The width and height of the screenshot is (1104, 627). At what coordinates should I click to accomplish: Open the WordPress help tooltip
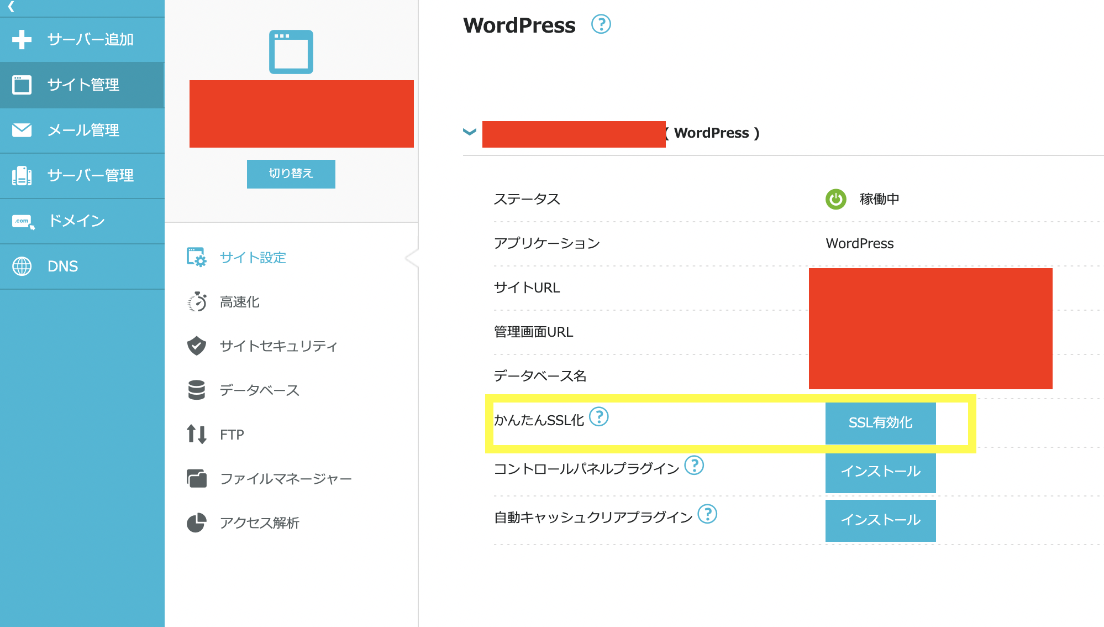point(602,24)
